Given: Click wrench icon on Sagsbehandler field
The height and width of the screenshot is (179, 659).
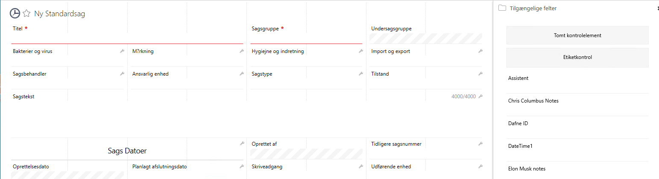Looking at the screenshot, I should coord(122,74).
